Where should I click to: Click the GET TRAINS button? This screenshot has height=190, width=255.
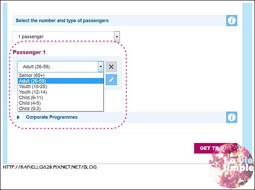click(x=215, y=148)
